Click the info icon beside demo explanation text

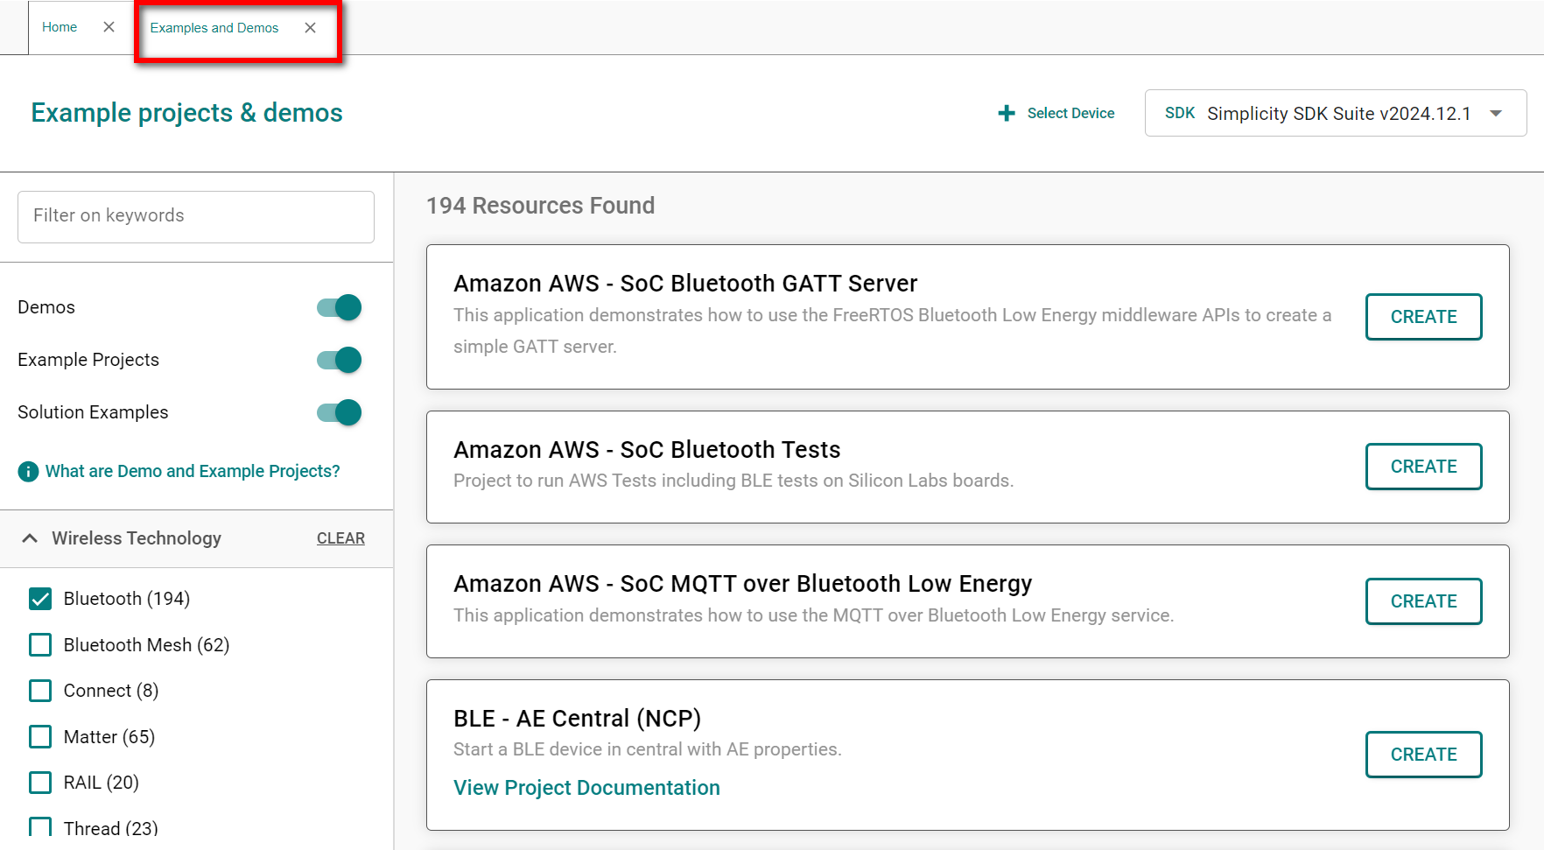(27, 471)
